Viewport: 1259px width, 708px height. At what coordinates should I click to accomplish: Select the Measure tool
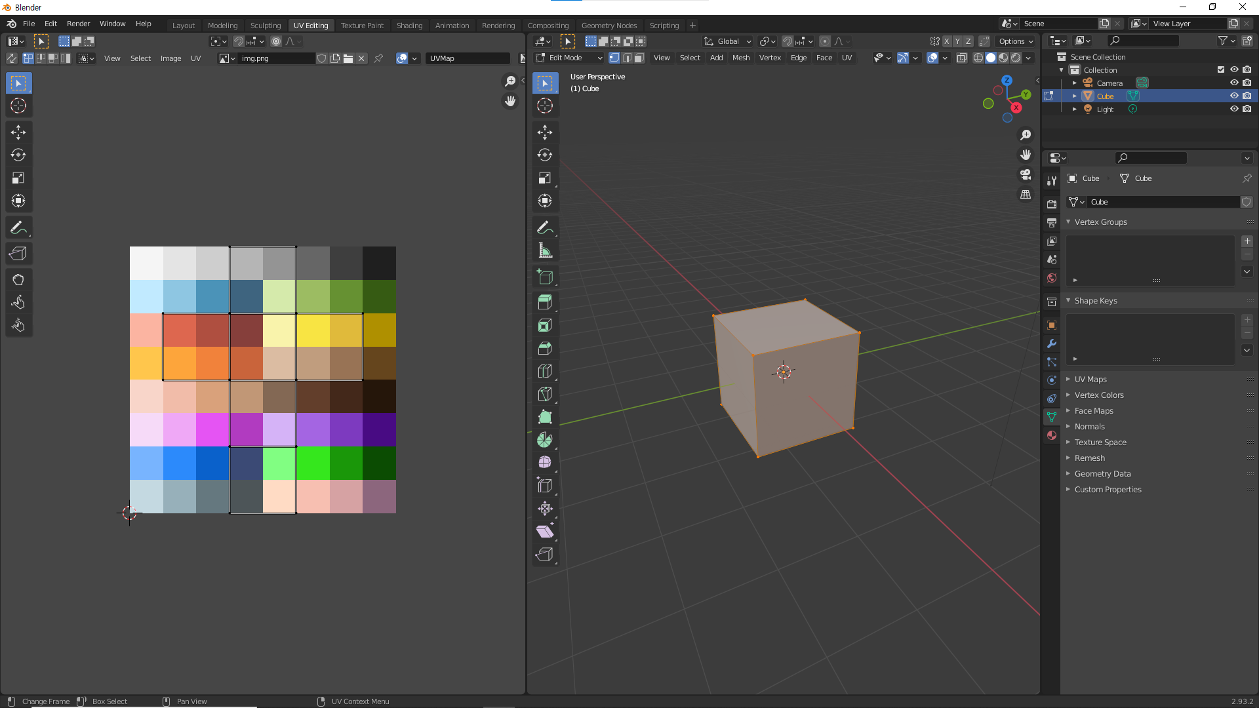(x=544, y=250)
